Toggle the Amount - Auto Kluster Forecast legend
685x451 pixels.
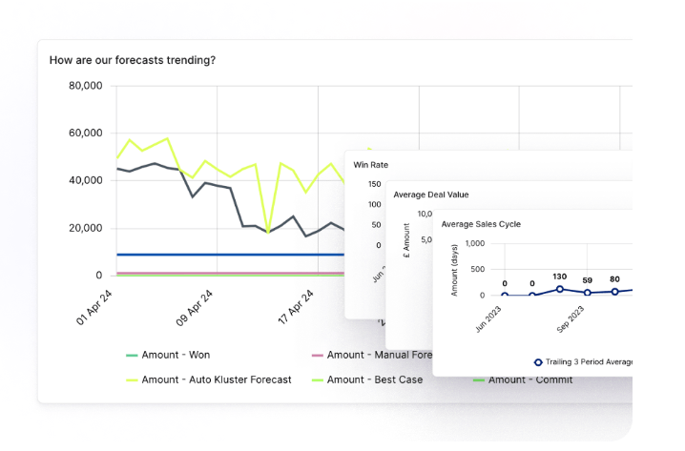209,379
